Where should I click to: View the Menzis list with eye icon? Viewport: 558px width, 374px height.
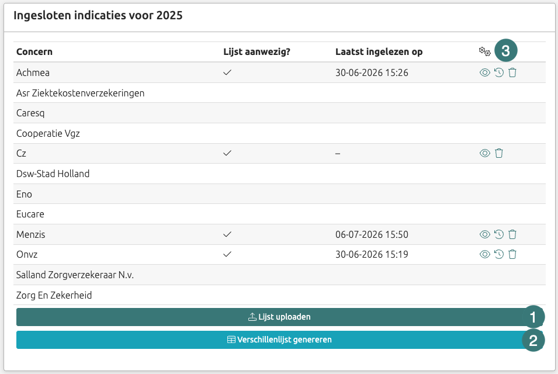(x=485, y=234)
